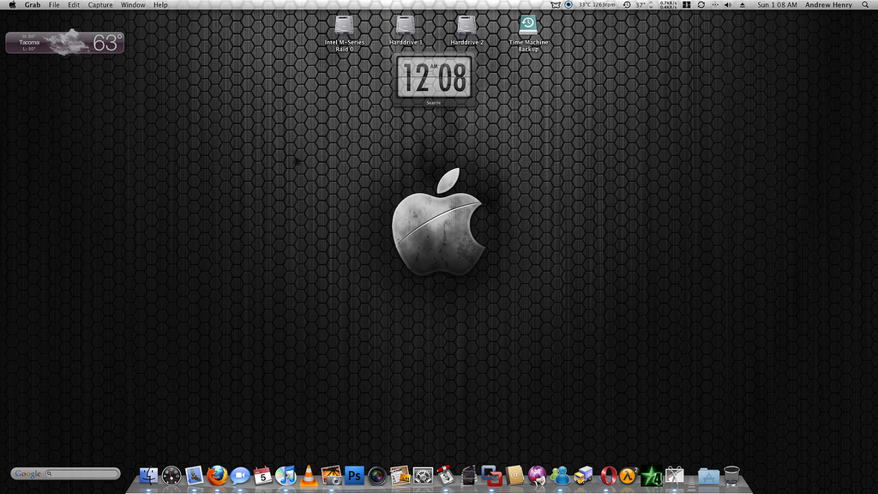Open the Capture menu
Image resolution: width=878 pixels, height=494 pixels.
click(x=100, y=4)
